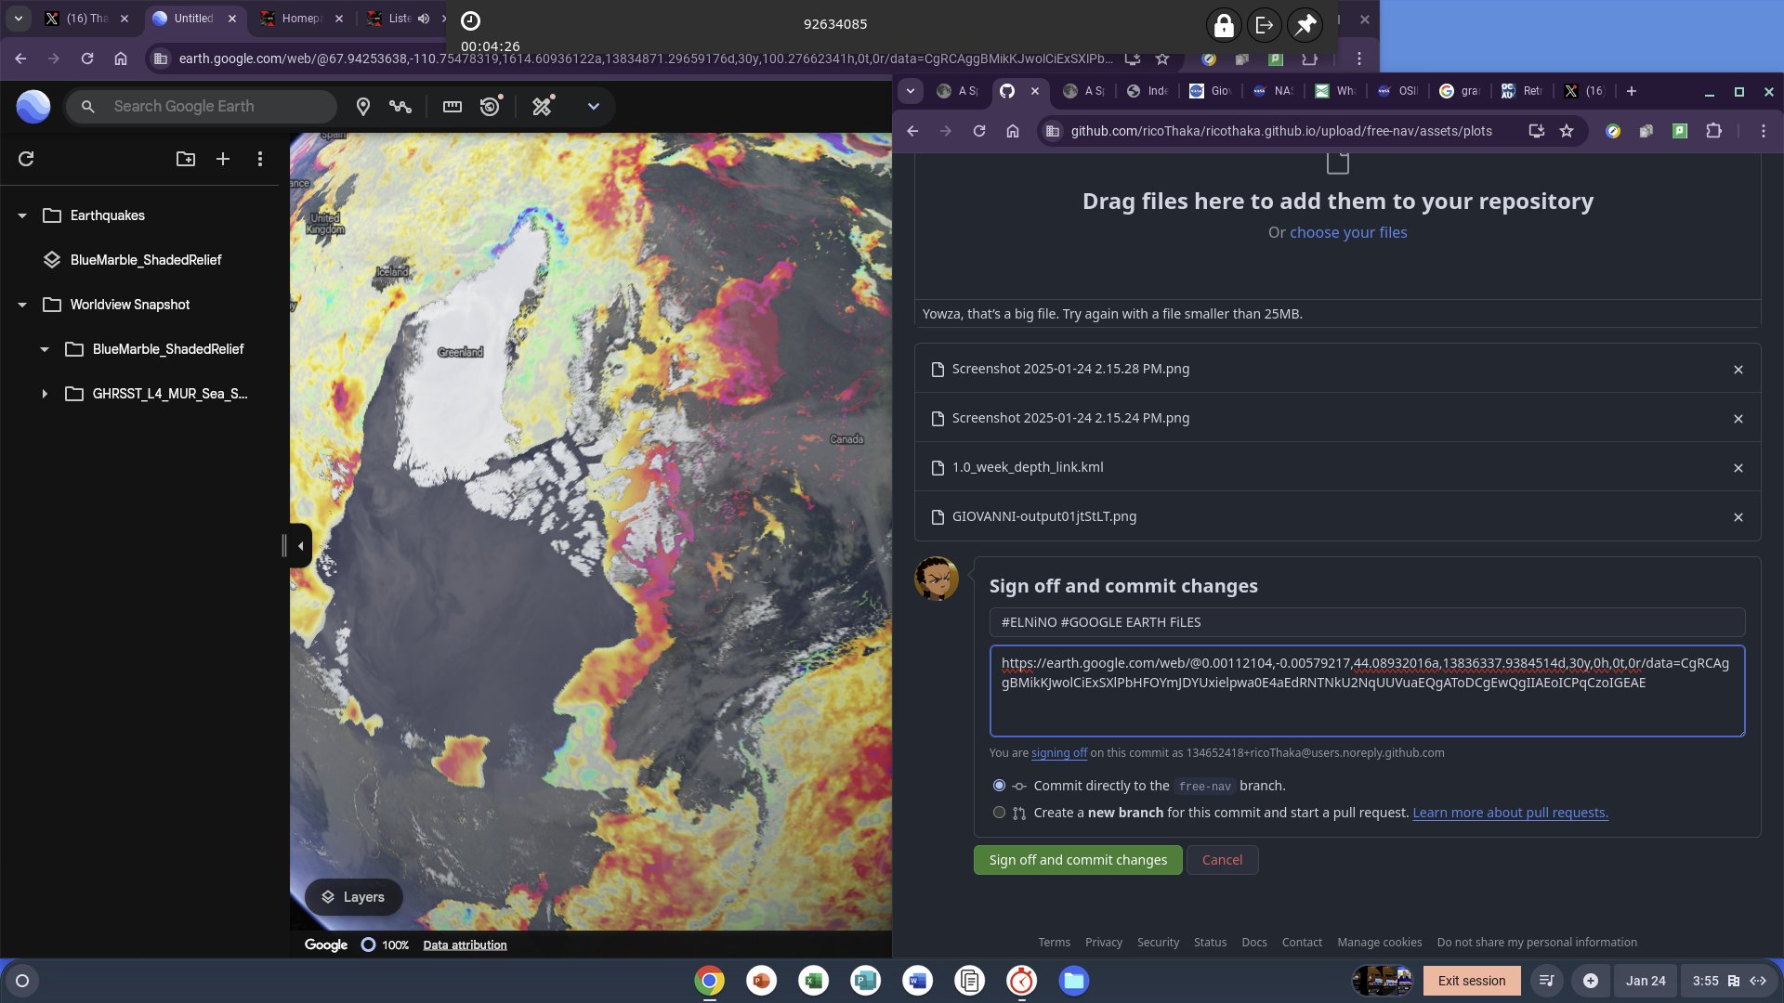This screenshot has height=1003, width=1784.
Task: Open the signing off link
Action: point(1058,753)
